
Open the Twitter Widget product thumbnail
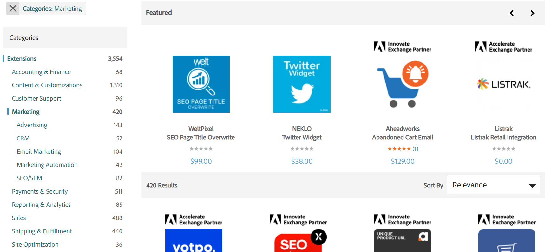click(x=302, y=84)
